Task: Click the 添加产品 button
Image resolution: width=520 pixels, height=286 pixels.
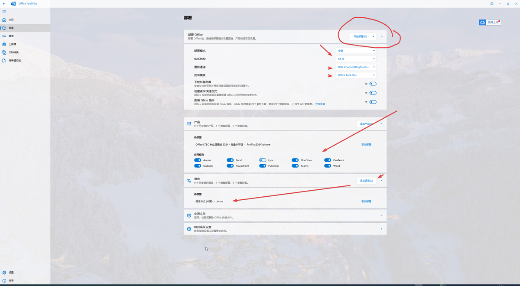Action: point(366,124)
